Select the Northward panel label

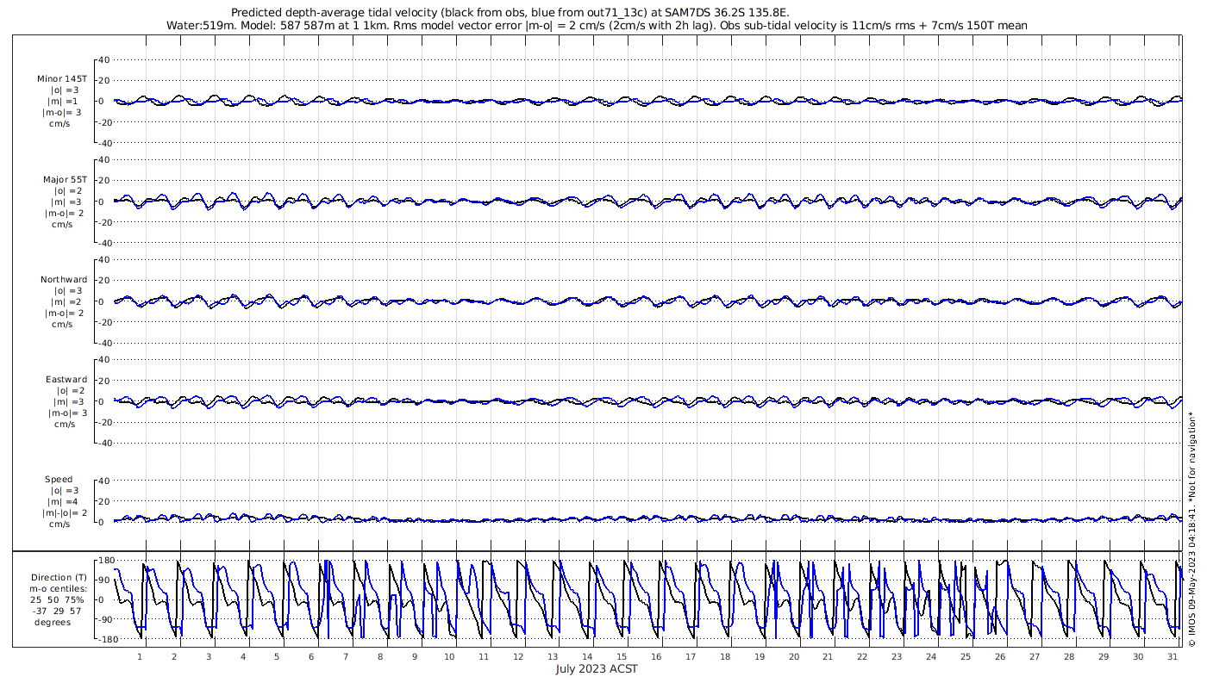pyautogui.click(x=64, y=279)
